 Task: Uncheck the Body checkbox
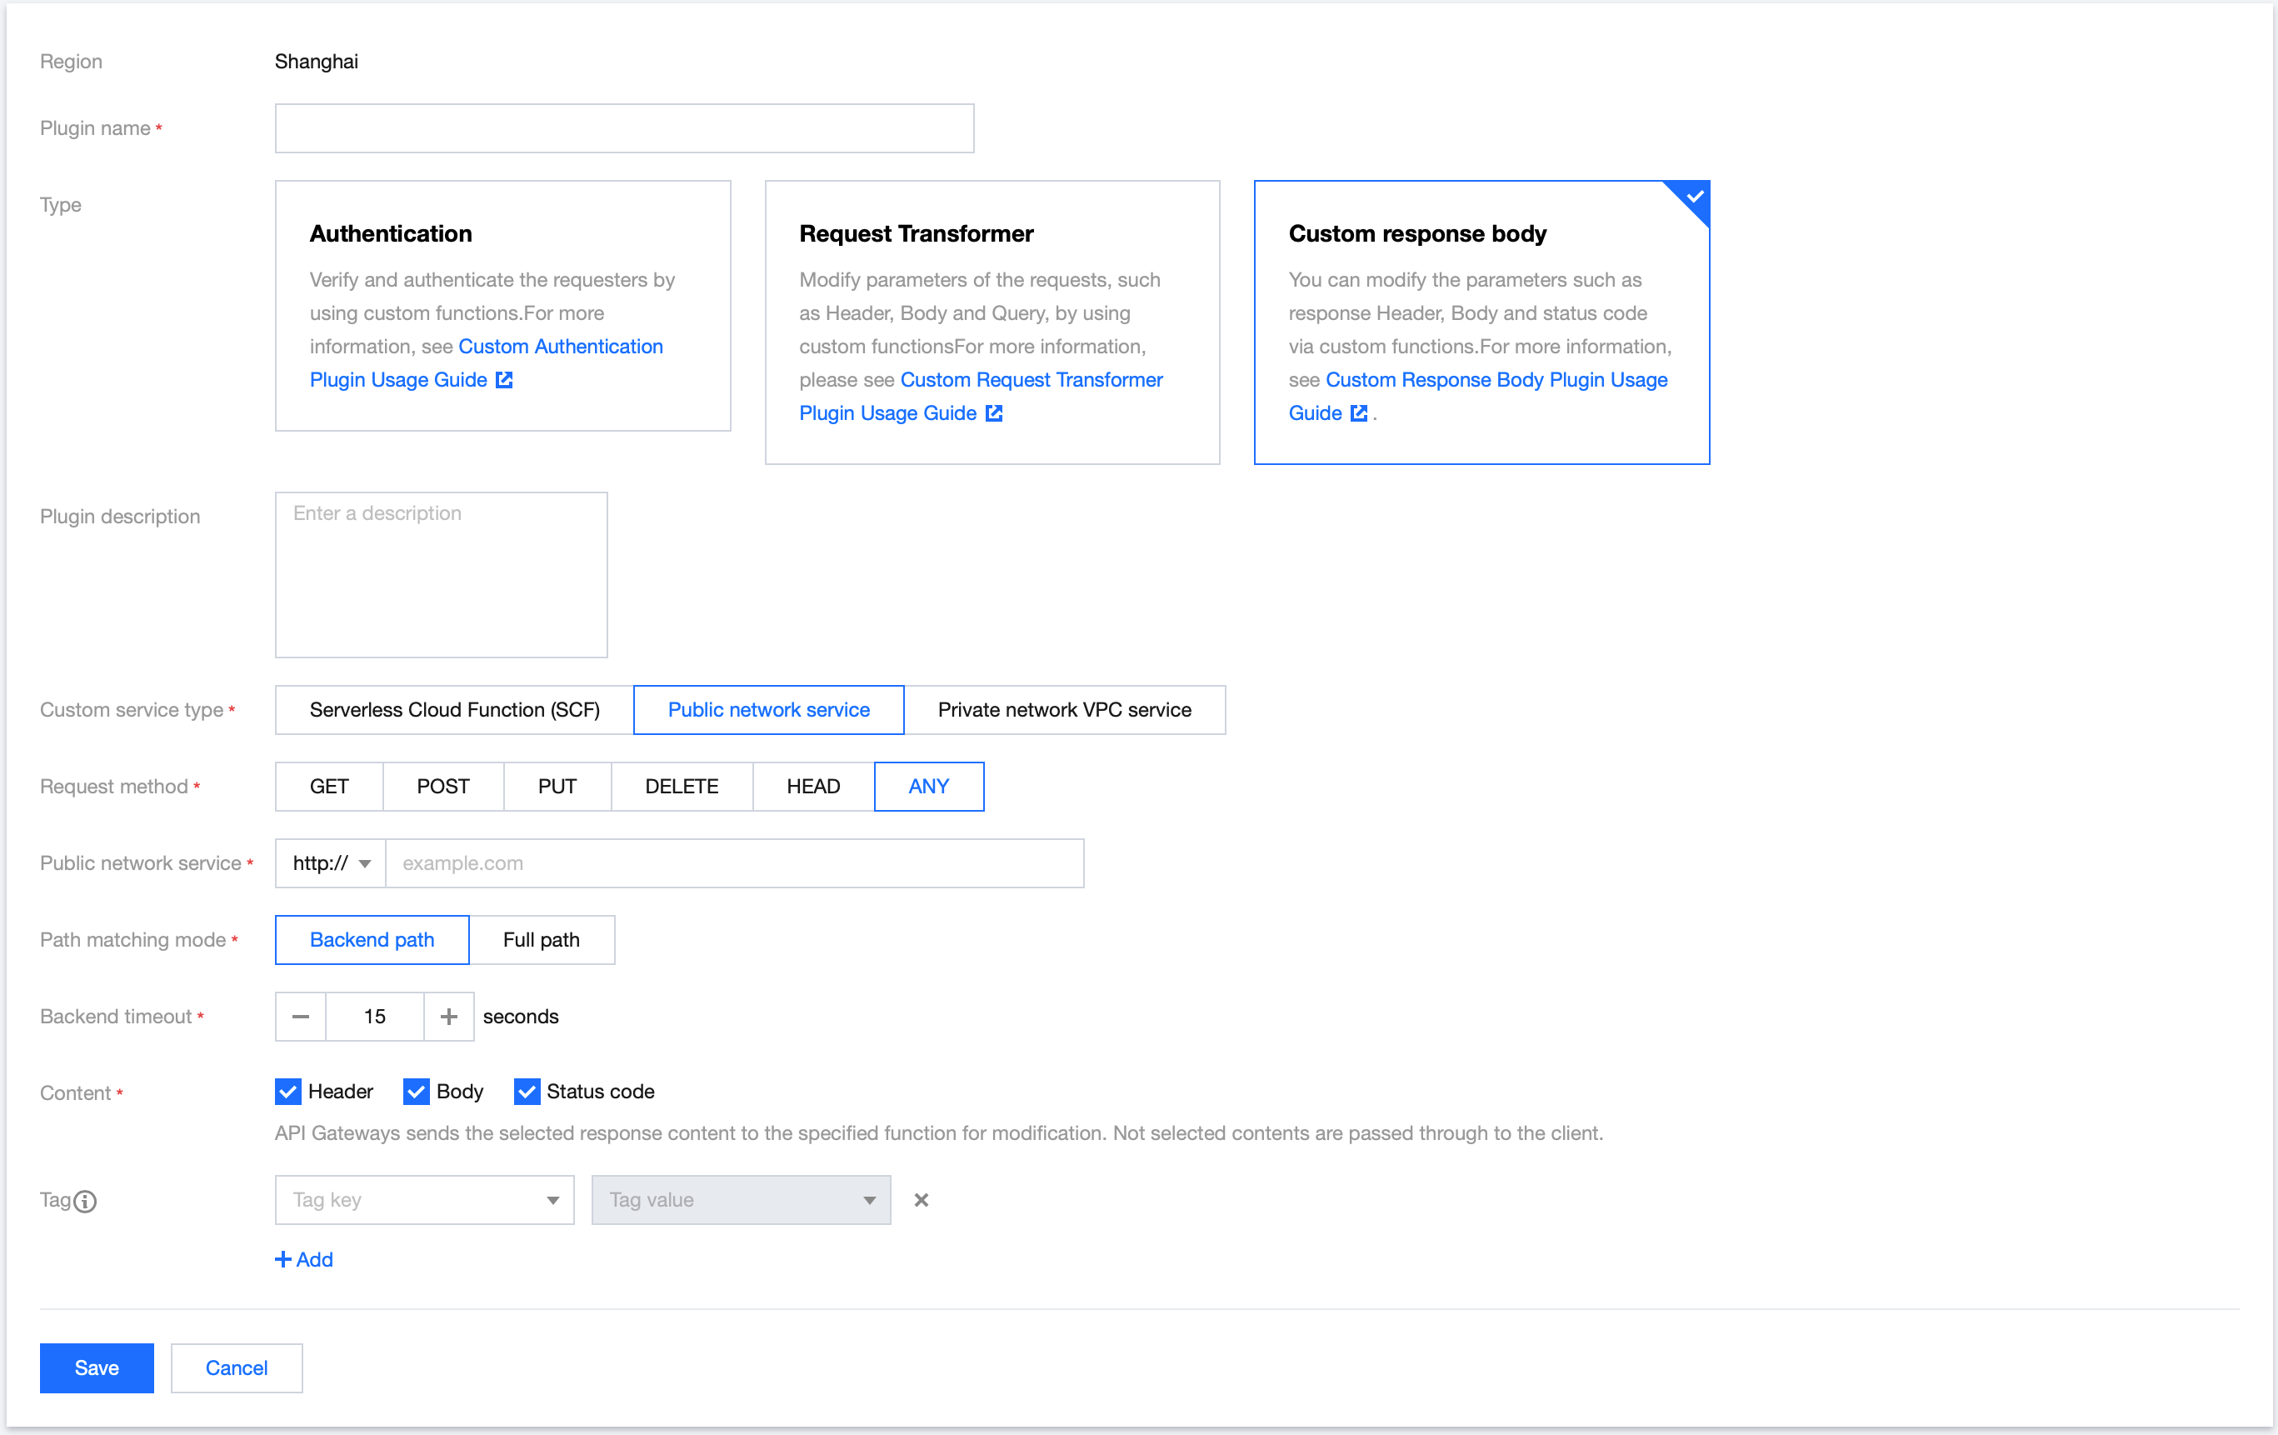pos(417,1092)
